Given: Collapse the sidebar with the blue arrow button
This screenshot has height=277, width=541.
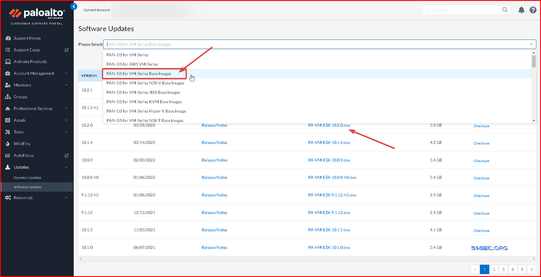Looking at the screenshot, I should point(74,6).
